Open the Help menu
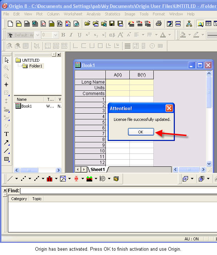 [191, 14]
